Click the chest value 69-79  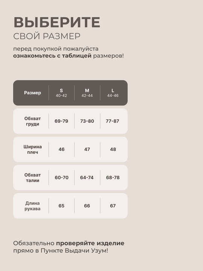tap(61, 121)
